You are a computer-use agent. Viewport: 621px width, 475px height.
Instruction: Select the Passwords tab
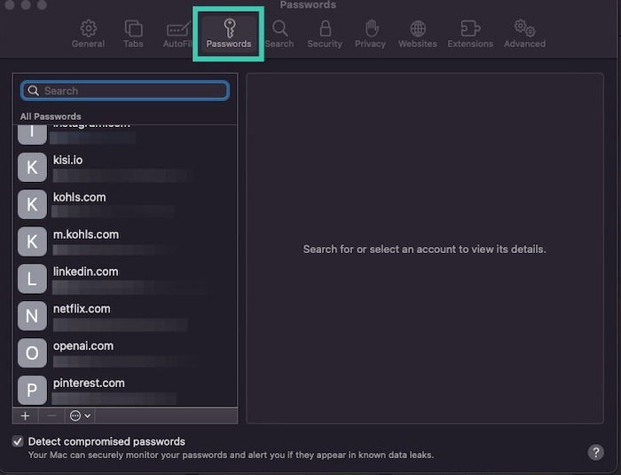tap(229, 34)
